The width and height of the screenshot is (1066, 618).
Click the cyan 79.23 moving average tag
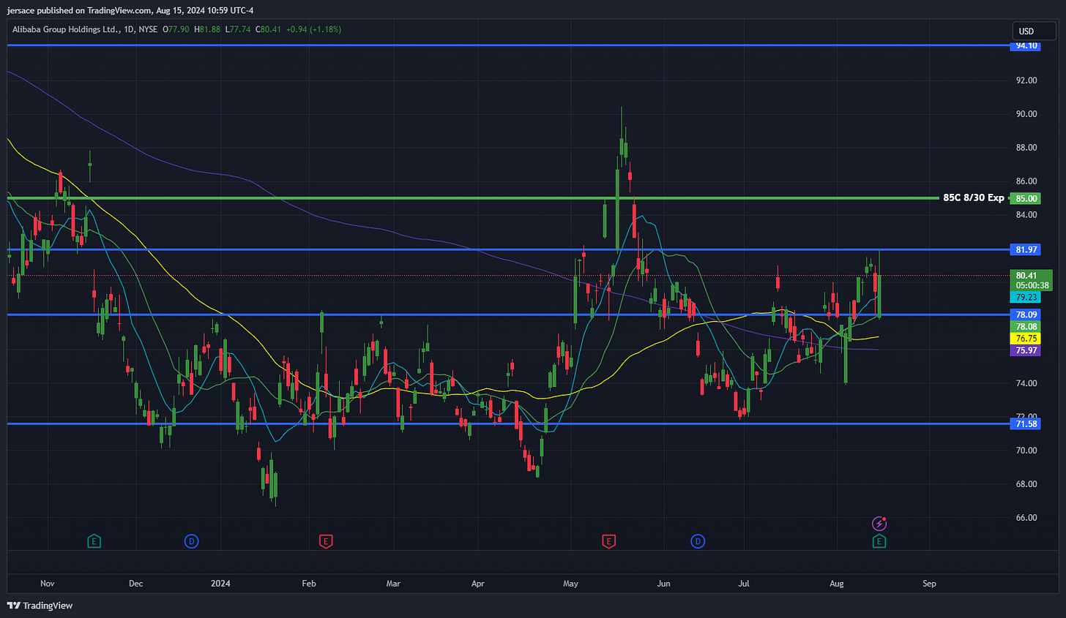[x=1026, y=297]
